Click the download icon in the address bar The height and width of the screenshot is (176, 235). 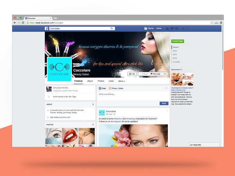[x=216, y=22]
